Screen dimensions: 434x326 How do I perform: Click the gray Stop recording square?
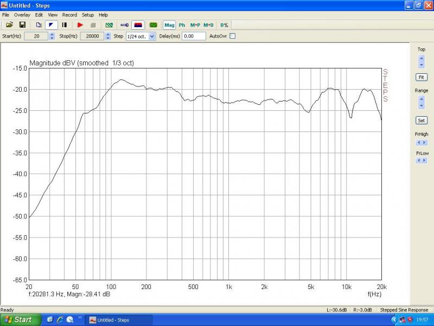[93, 25]
